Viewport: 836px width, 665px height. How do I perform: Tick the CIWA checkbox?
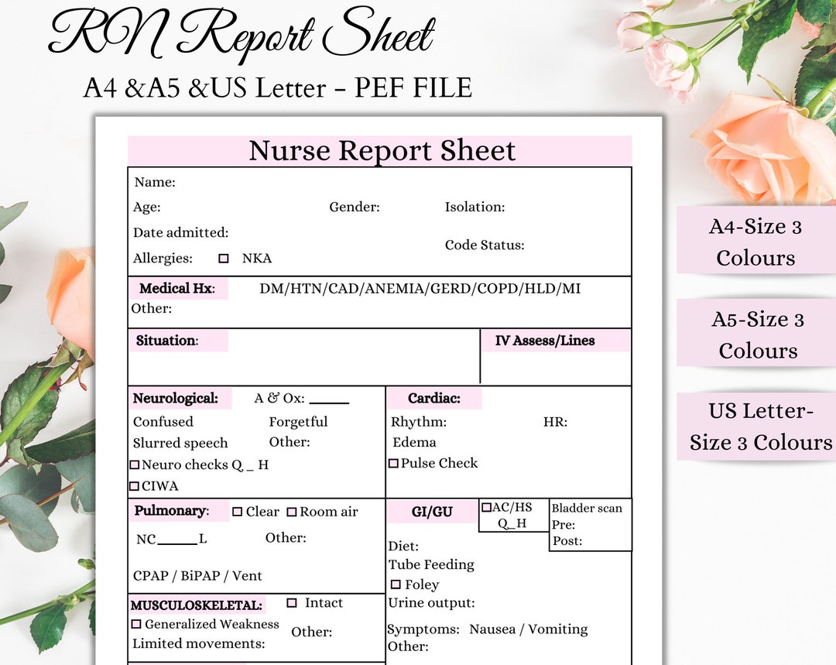coord(135,487)
